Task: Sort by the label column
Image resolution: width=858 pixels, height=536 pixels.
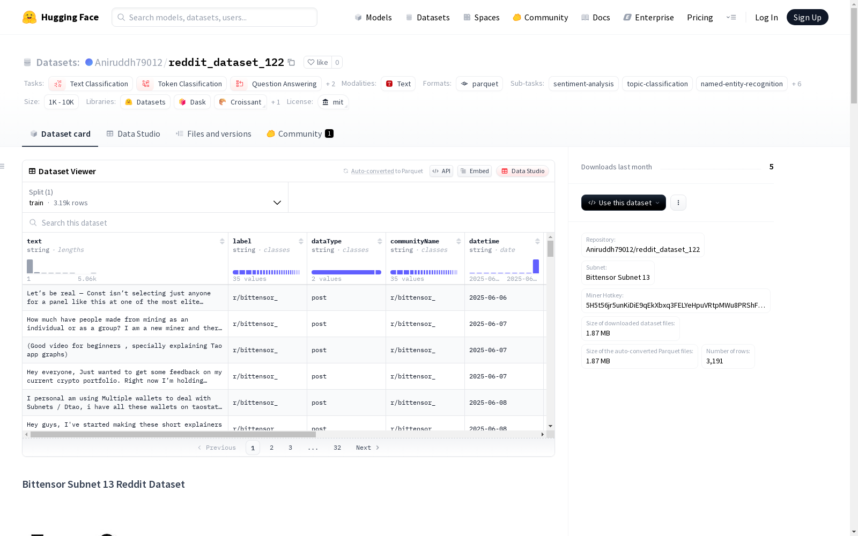Action: (301, 241)
